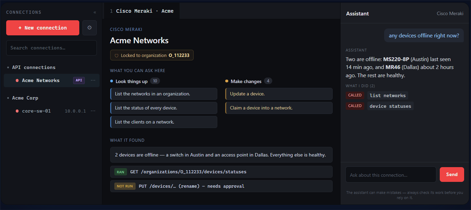Switch to the Cisco Meraki · Acme tab
Screen dimensions: 471x210
142,11
